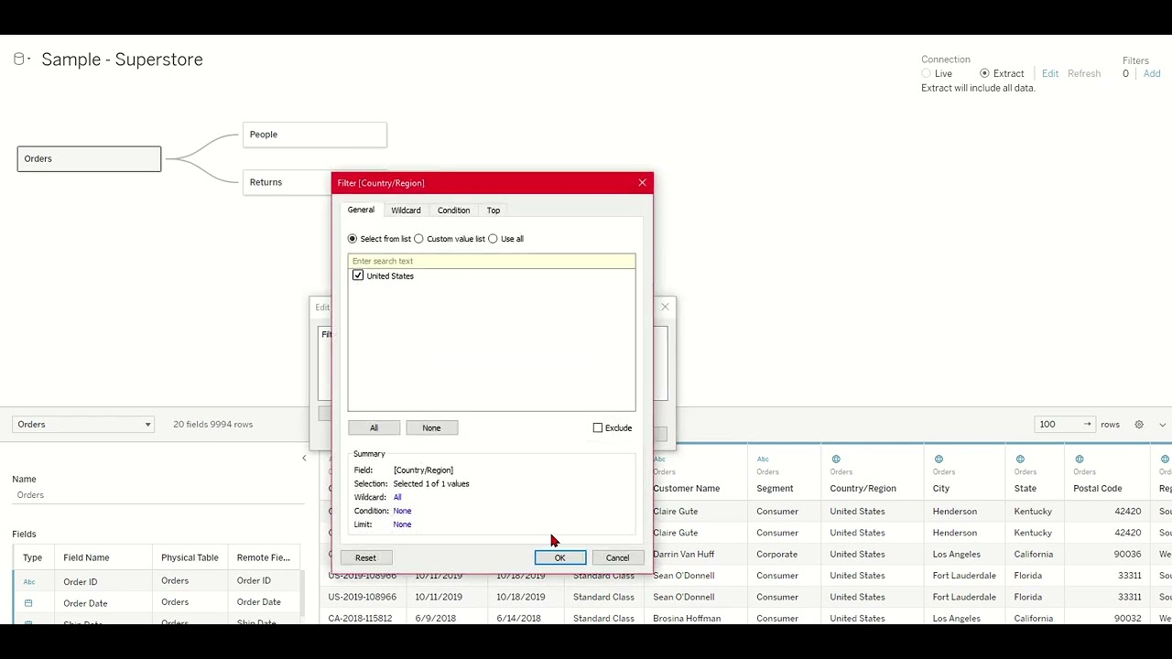Choose the Select from list radio option

[x=353, y=239]
